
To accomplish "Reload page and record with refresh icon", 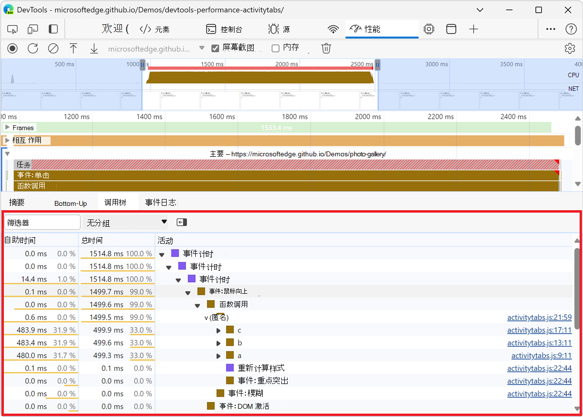I will (x=33, y=48).
